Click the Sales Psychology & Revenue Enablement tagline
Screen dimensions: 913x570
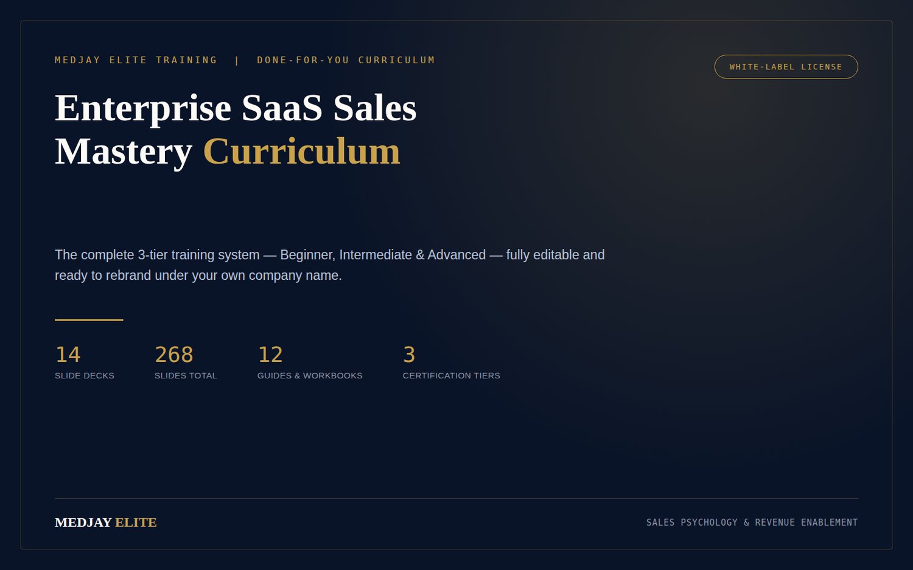[752, 523]
